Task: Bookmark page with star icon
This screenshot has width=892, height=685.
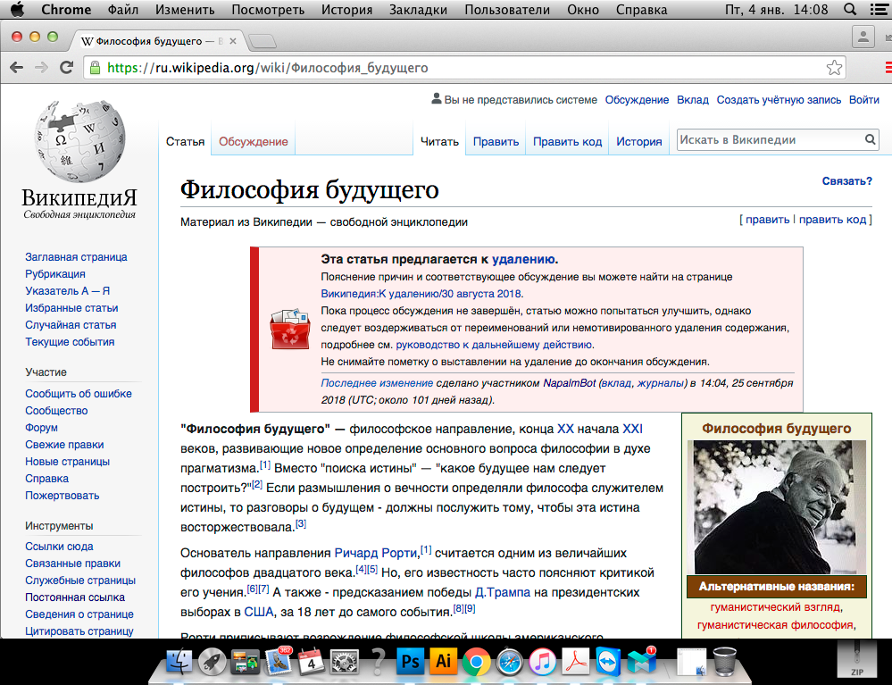Action: pyautogui.click(x=834, y=68)
